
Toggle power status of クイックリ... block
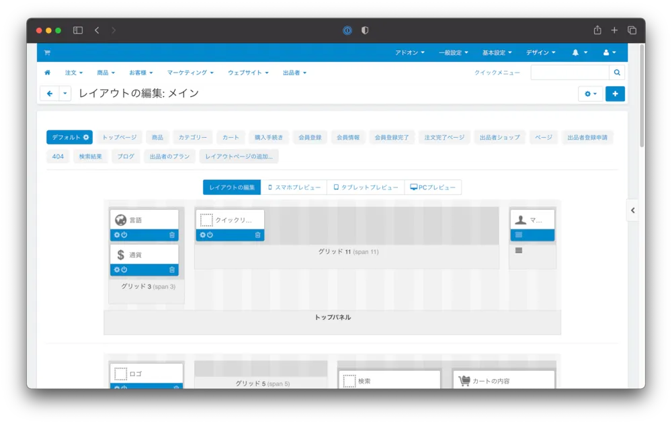[x=210, y=235]
